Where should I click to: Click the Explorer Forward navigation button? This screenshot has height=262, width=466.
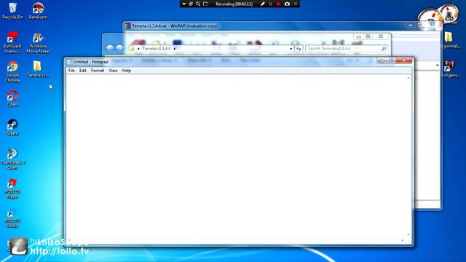[119, 49]
